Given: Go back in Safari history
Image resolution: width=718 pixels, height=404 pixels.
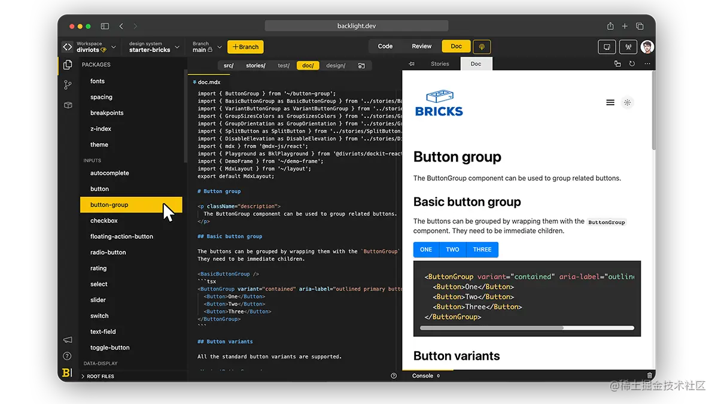Looking at the screenshot, I should pos(121,26).
